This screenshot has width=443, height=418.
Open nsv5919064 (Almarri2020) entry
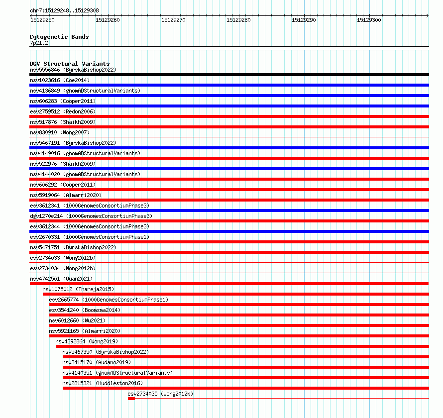point(66,195)
